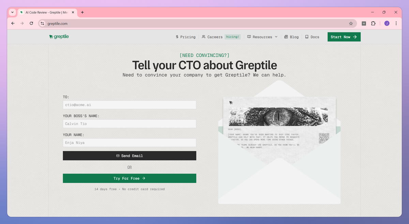The width and height of the screenshot is (409, 224).
Task: Focus the TO email input field
Action: point(130,105)
